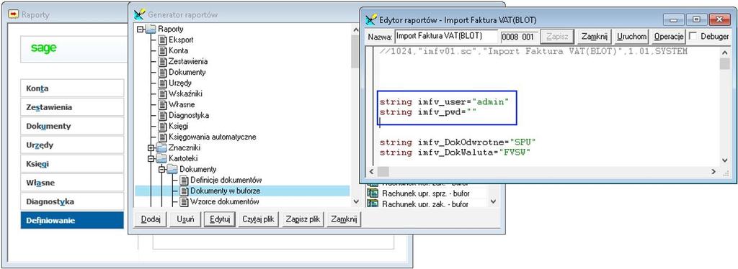The height and width of the screenshot is (269, 738).
Task: Click the Raporty root folder icon
Action: [x=151, y=29]
